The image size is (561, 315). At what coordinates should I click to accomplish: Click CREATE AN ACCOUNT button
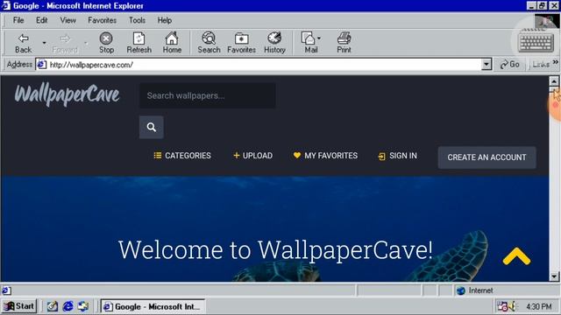(487, 157)
